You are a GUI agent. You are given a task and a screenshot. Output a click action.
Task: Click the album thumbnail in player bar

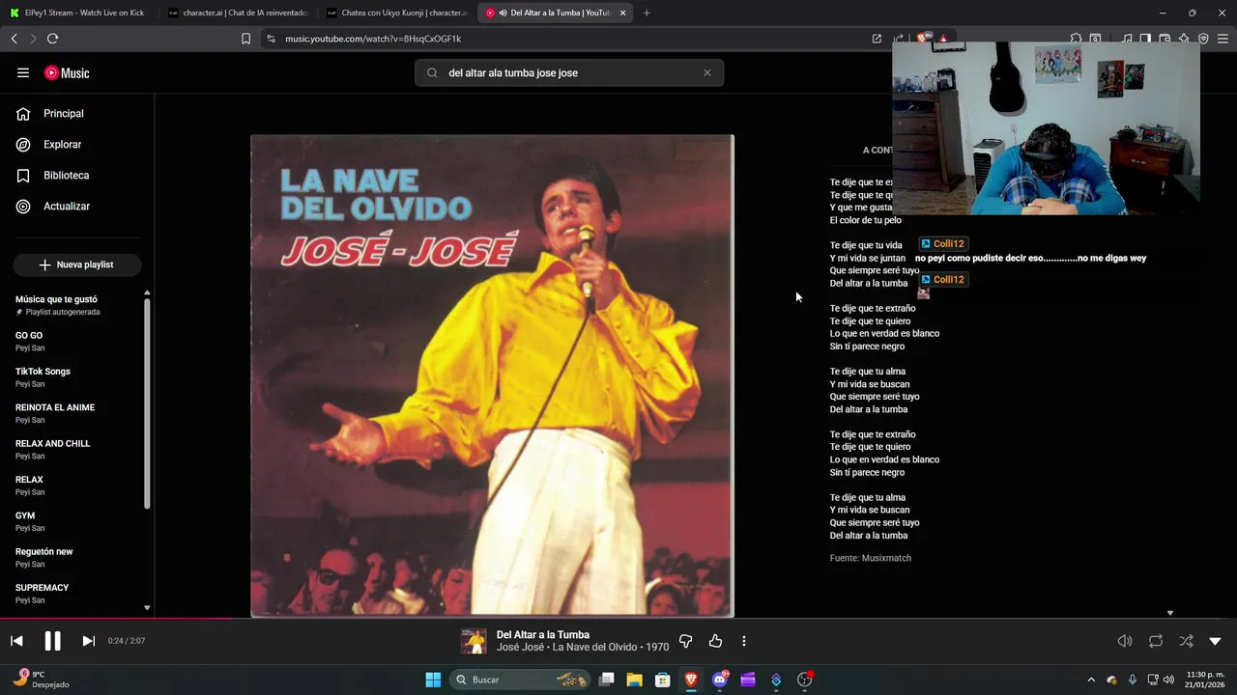click(474, 641)
